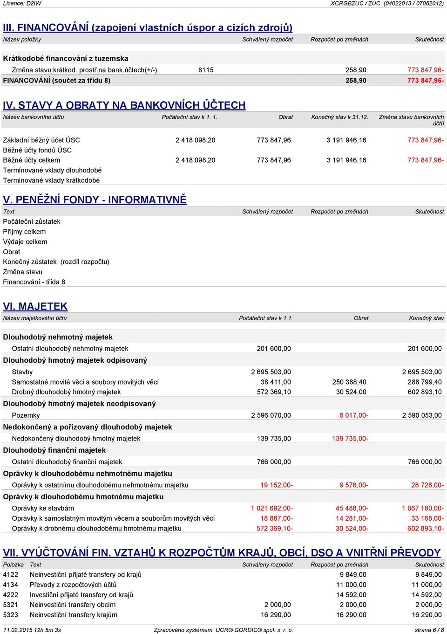447x634 pixels.
Task: Click value '1 067 180,00-' final state
Action: [423, 509]
